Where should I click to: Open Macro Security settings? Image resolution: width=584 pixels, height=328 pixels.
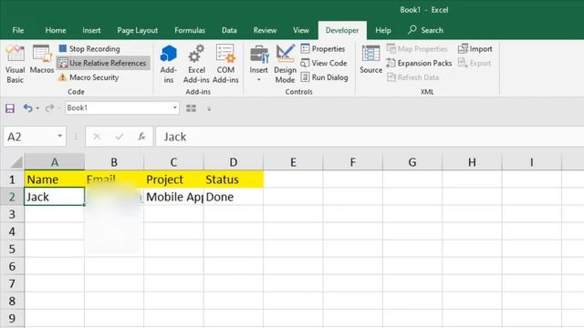point(89,77)
